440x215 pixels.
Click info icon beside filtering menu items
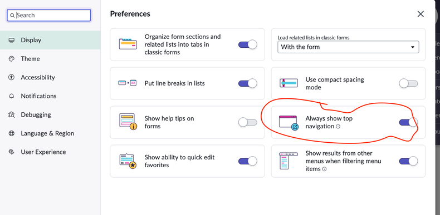pos(324,169)
